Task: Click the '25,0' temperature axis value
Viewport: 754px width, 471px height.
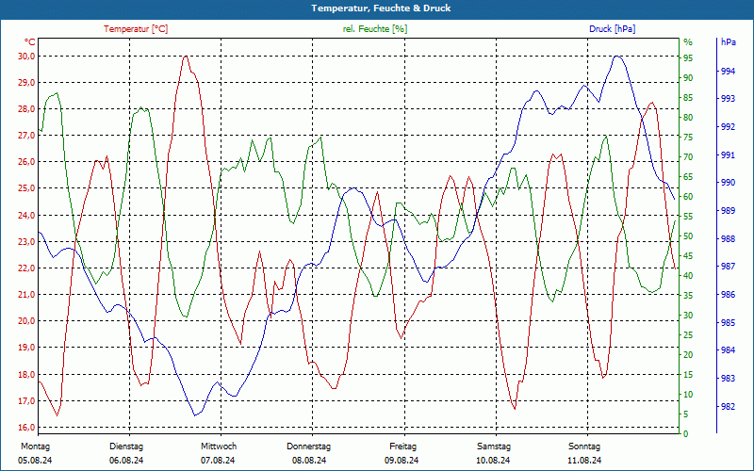Action: [x=26, y=188]
